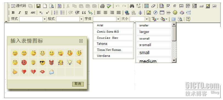223x100 pixels.
Task: Select the 'x-small' size option
Action: [x=154, y=45]
